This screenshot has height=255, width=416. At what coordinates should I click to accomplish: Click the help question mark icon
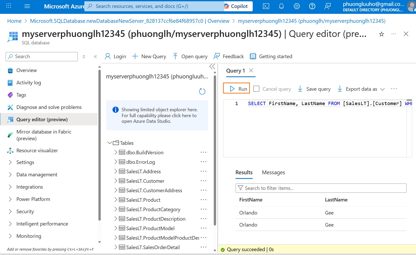[x=312, y=6]
